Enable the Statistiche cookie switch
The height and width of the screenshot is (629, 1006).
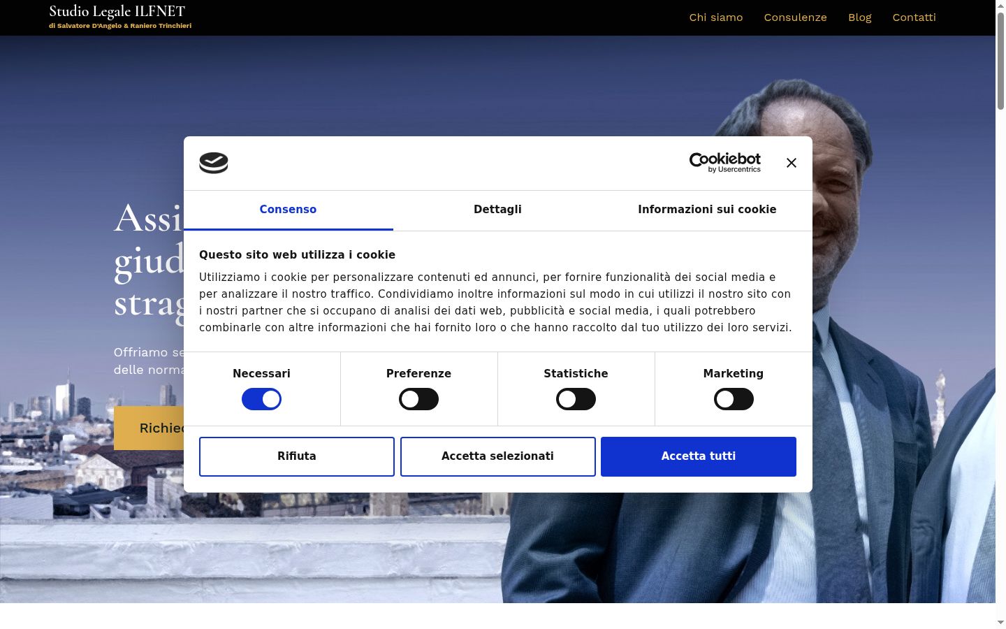click(576, 399)
